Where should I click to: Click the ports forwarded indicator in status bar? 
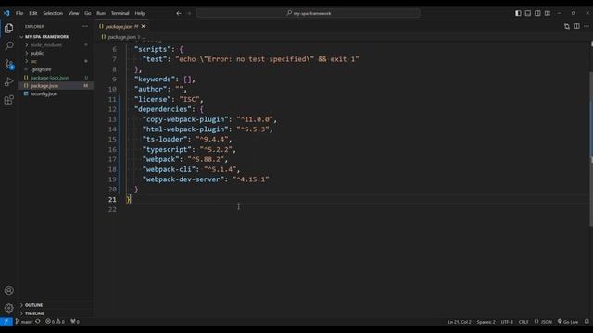coord(75,322)
